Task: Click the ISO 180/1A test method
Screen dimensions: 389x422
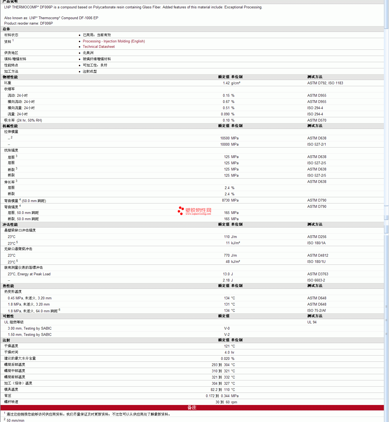Action: (x=316, y=243)
